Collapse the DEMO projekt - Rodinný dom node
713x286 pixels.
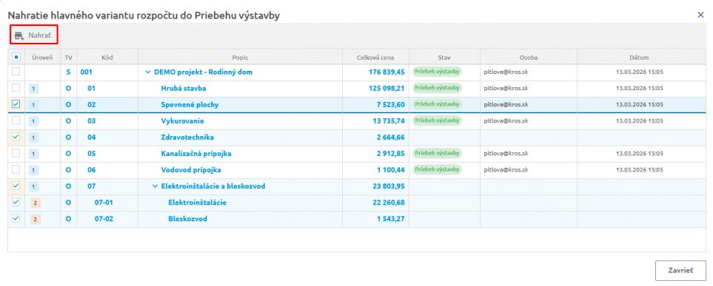tap(147, 72)
